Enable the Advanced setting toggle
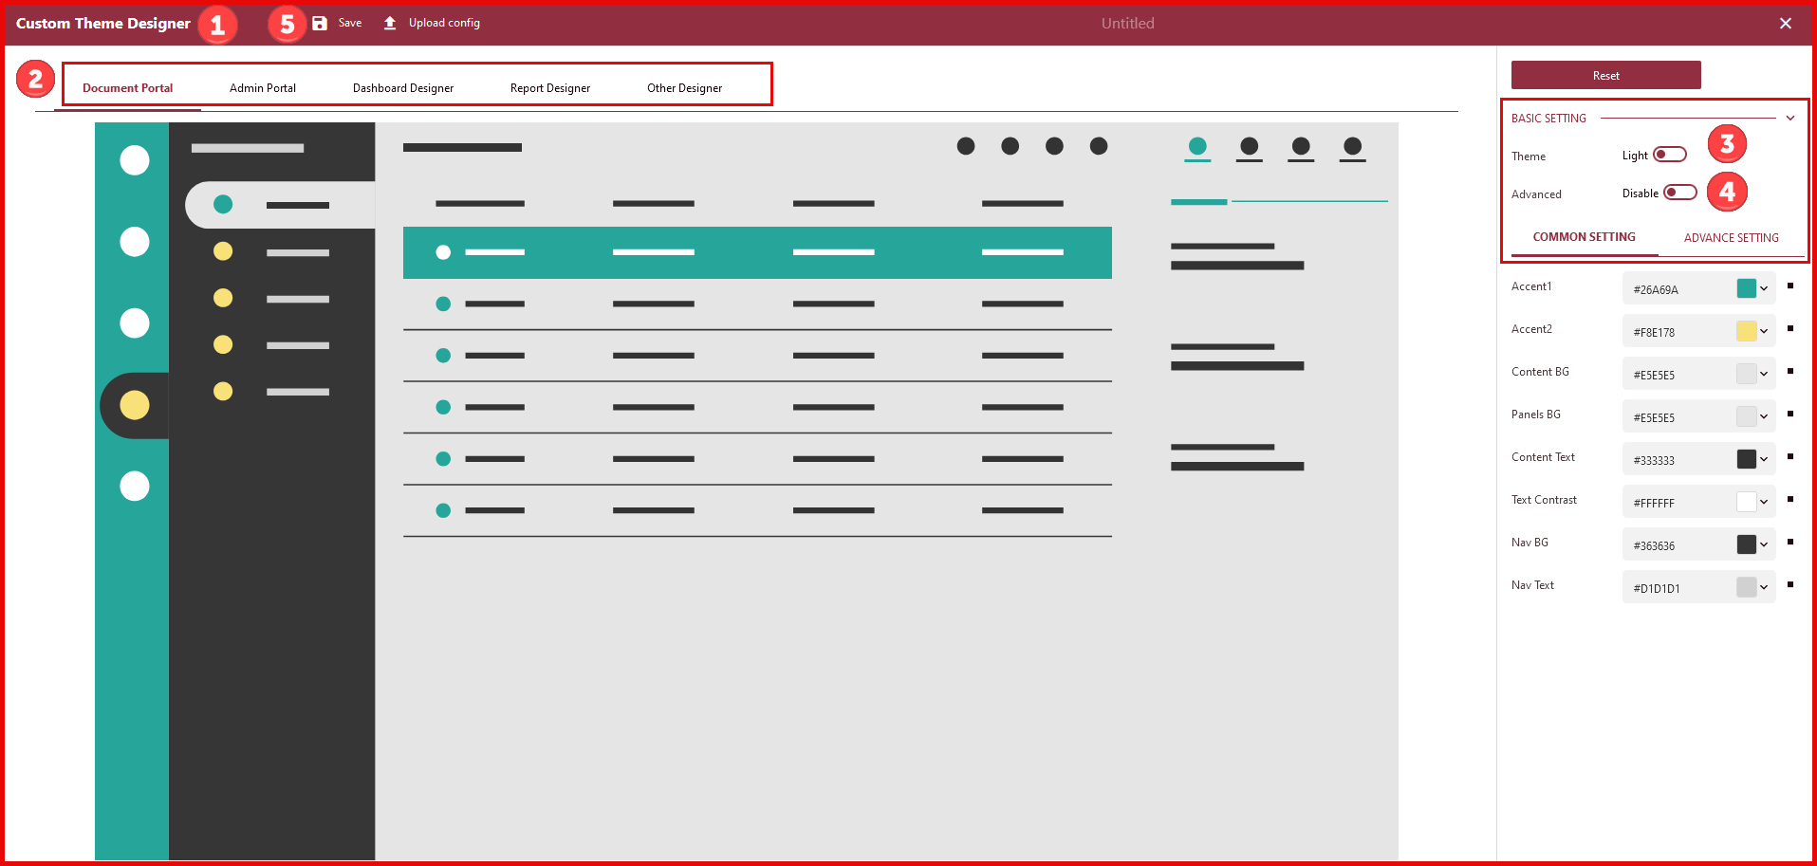 pyautogui.click(x=1679, y=192)
